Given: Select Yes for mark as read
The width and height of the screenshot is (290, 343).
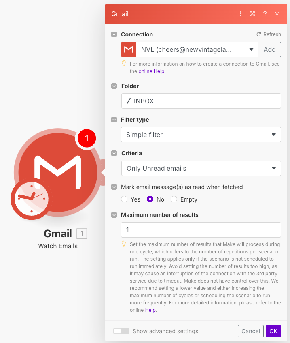Looking at the screenshot, I should coord(124,199).
